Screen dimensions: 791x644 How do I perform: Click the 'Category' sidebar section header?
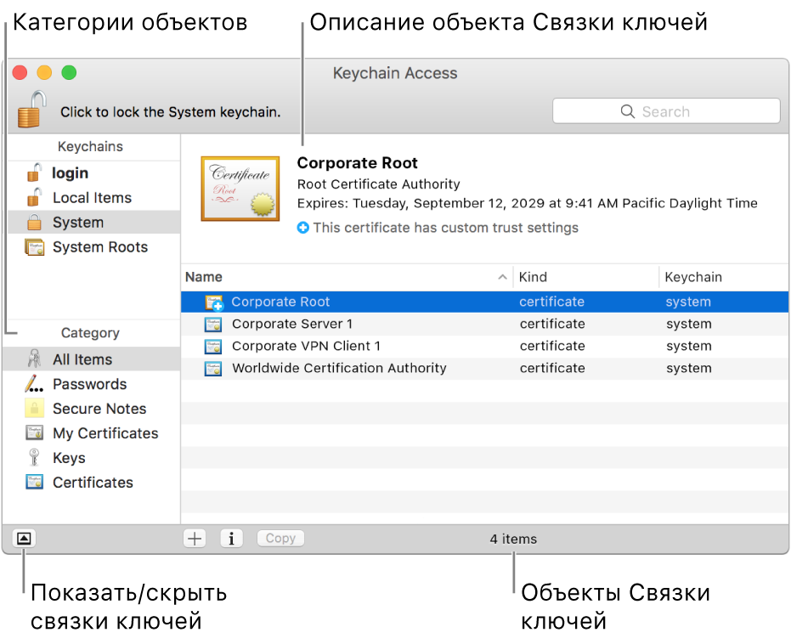pyautogui.click(x=90, y=333)
